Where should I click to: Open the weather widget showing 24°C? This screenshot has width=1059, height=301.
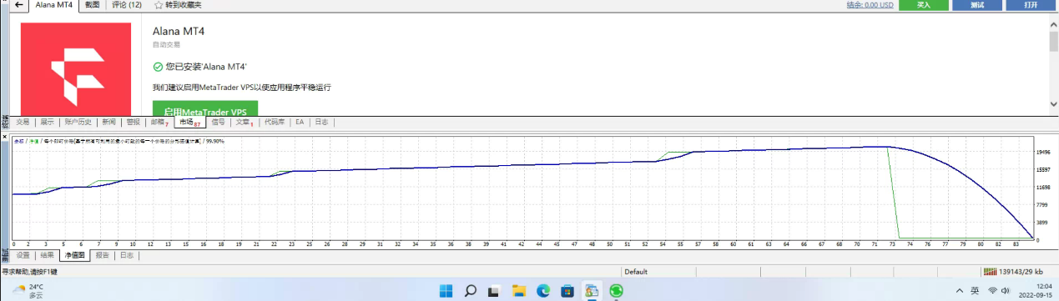click(29, 290)
